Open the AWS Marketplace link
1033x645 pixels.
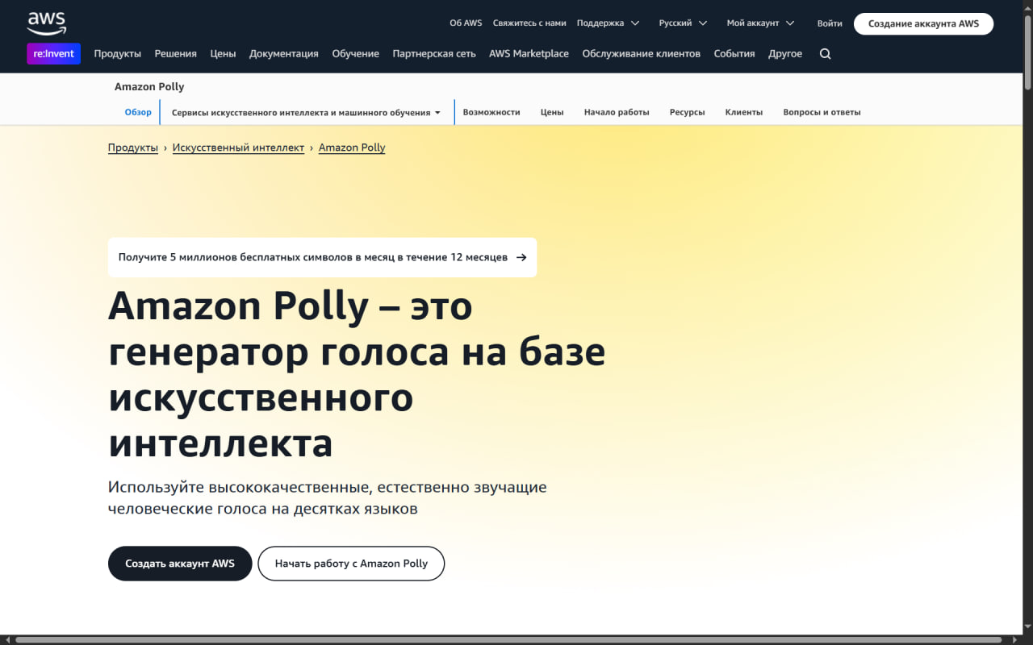click(x=529, y=54)
